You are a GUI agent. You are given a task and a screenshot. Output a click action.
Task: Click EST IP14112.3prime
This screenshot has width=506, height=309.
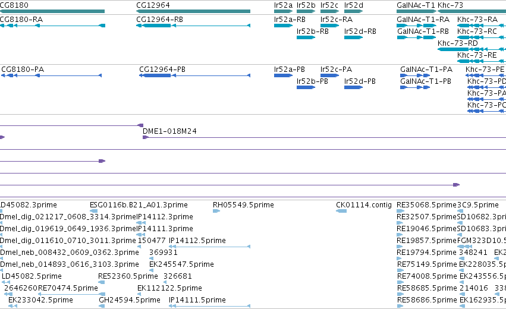click(x=141, y=223)
